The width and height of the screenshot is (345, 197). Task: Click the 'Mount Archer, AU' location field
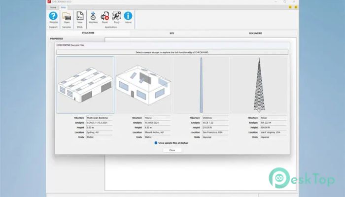click(157, 132)
